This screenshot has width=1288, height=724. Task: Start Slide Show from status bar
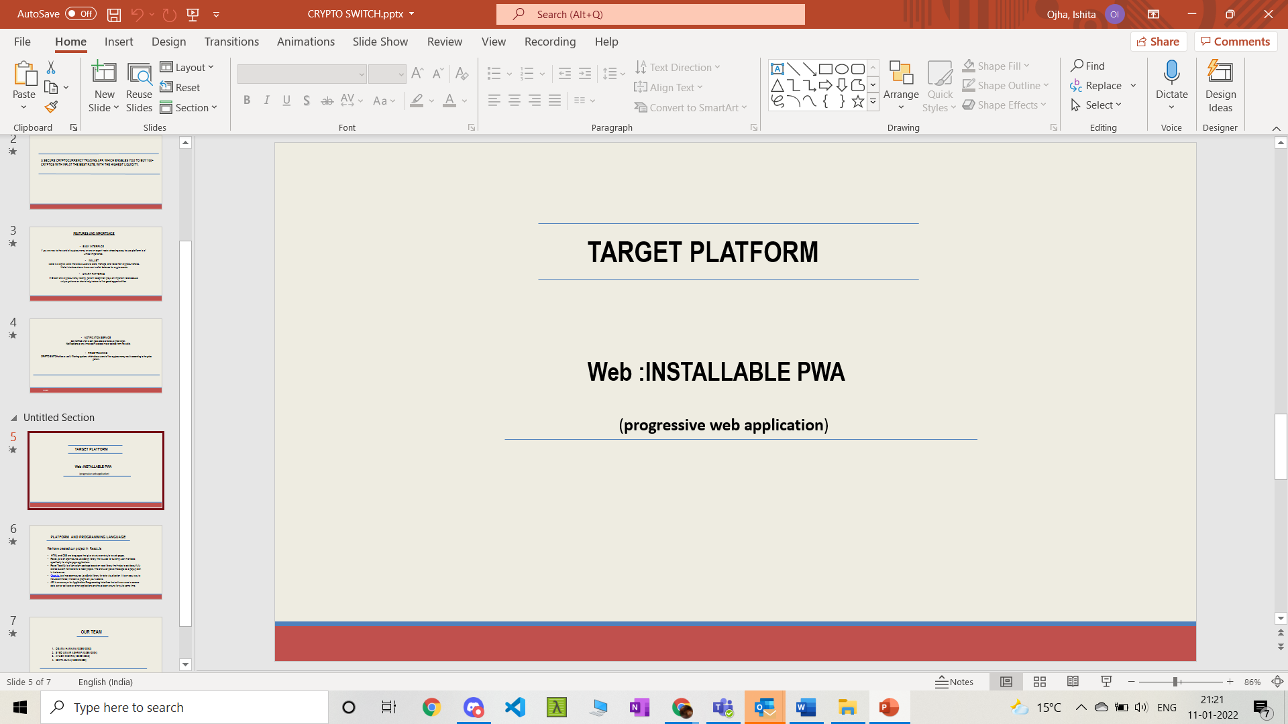1106,682
